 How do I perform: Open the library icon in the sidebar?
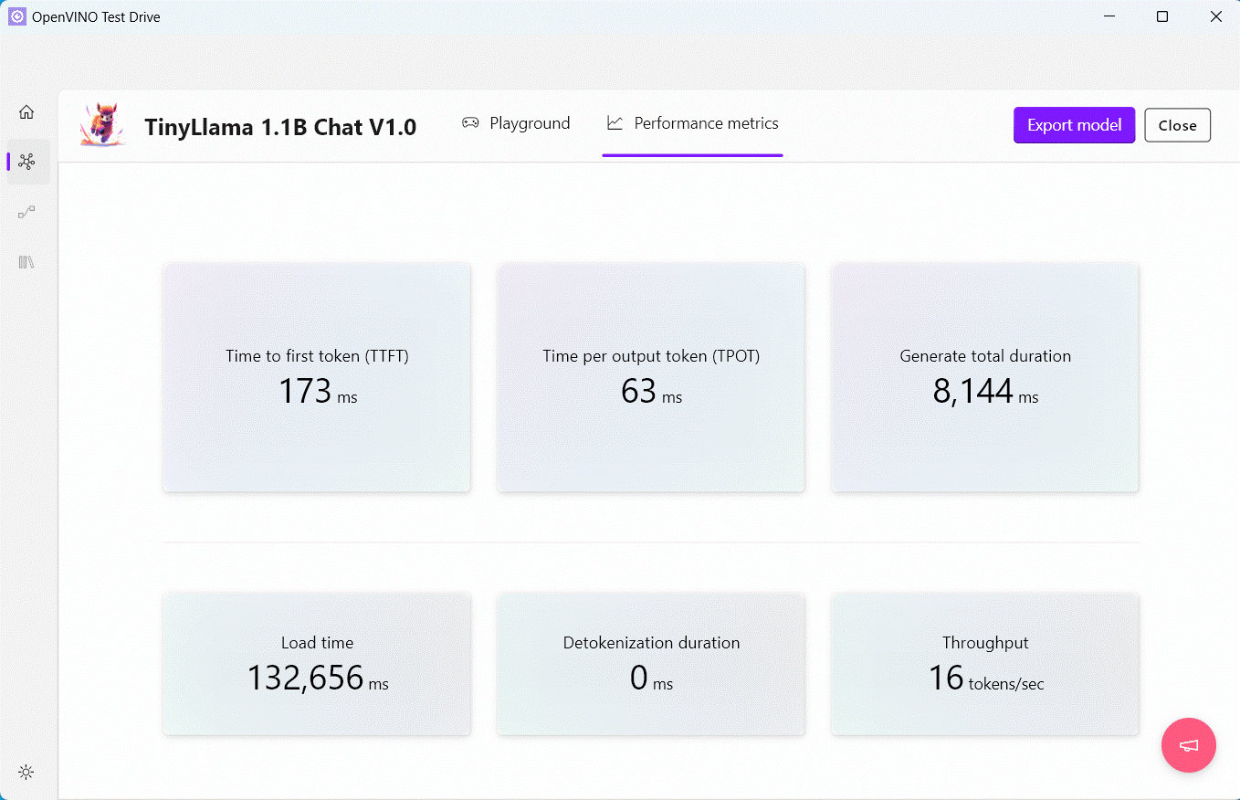[26, 262]
